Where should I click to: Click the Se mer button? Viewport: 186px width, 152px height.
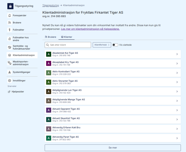pyautogui.click(x=113, y=148)
